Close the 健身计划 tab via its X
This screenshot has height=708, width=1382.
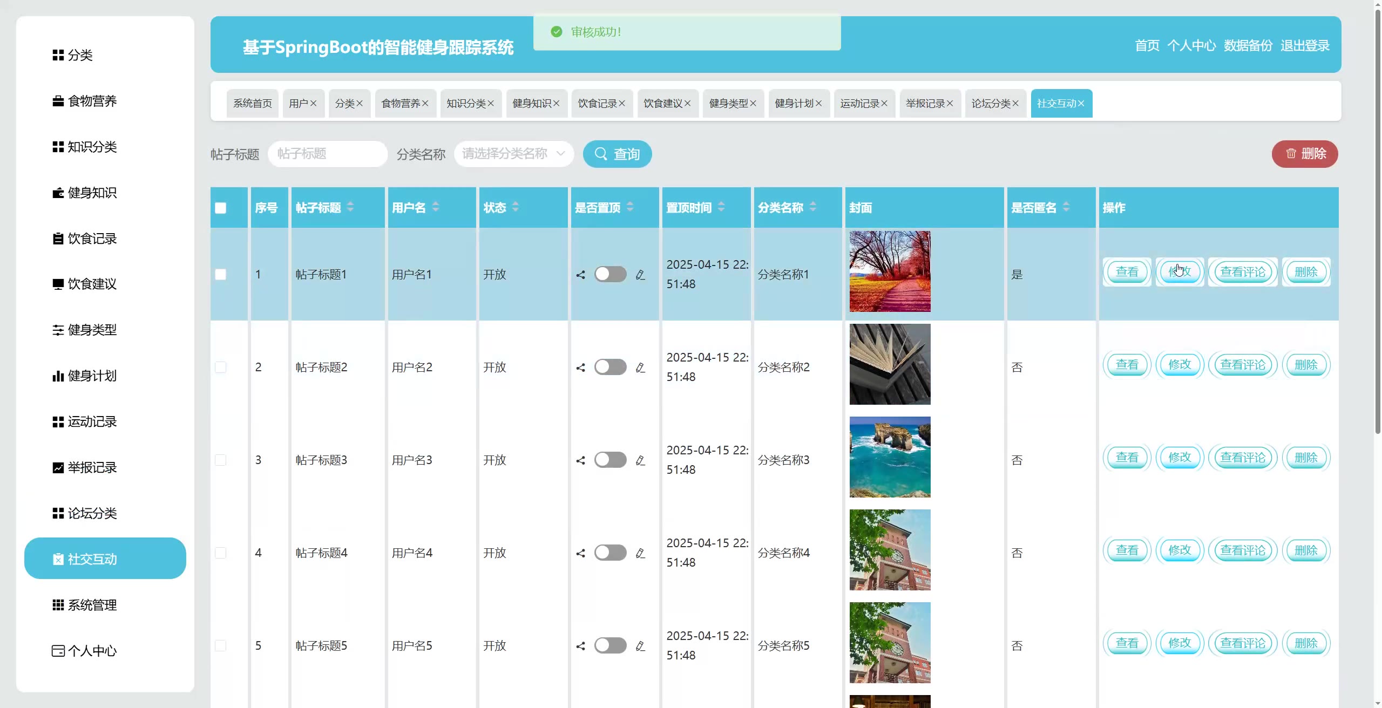click(x=818, y=104)
